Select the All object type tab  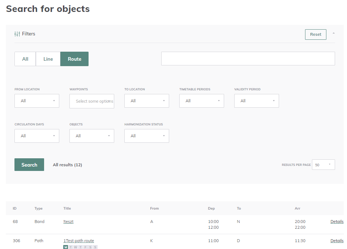pos(25,59)
